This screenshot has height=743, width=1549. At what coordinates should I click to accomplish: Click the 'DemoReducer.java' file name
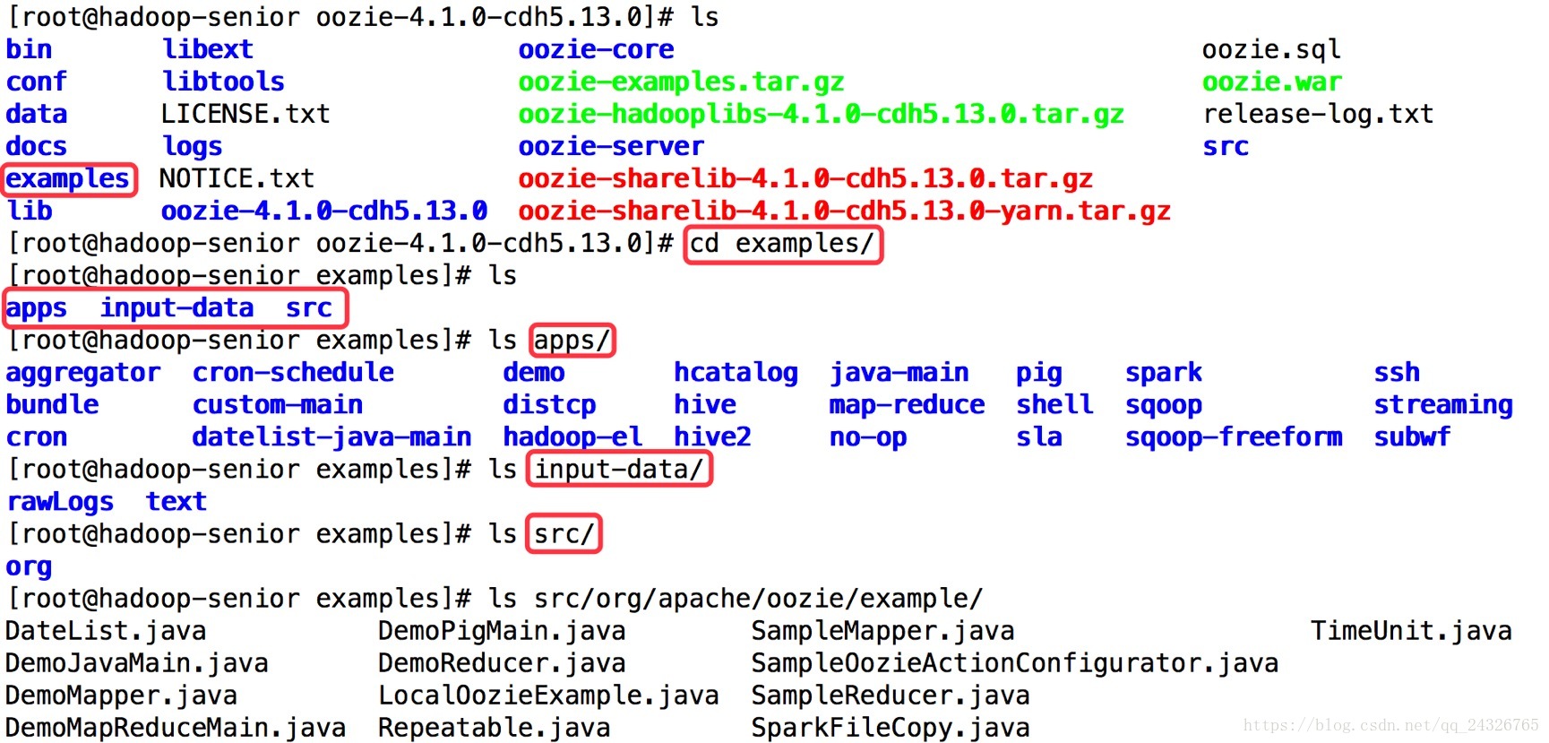pos(502,662)
